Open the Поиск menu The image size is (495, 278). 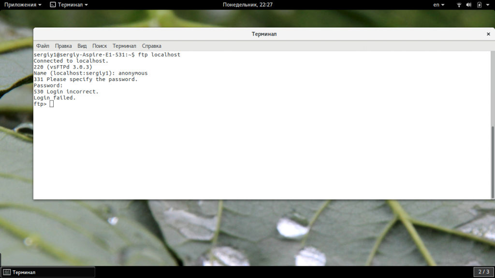pyautogui.click(x=99, y=46)
